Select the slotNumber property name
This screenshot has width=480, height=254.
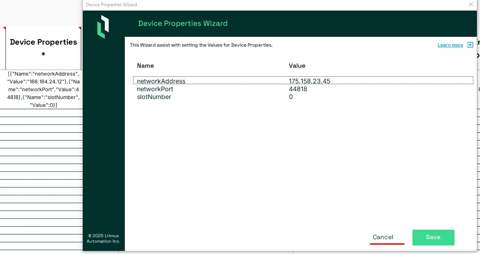tap(154, 97)
